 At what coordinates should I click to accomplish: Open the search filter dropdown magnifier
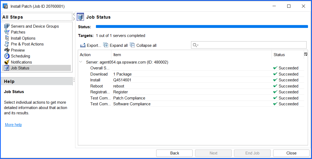(195, 45)
